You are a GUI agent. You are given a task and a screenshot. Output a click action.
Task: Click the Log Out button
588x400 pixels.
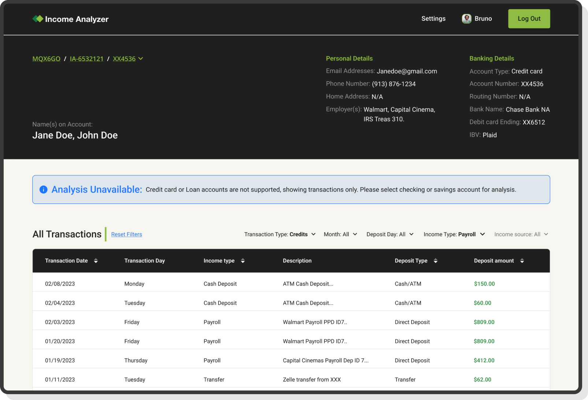tap(529, 18)
